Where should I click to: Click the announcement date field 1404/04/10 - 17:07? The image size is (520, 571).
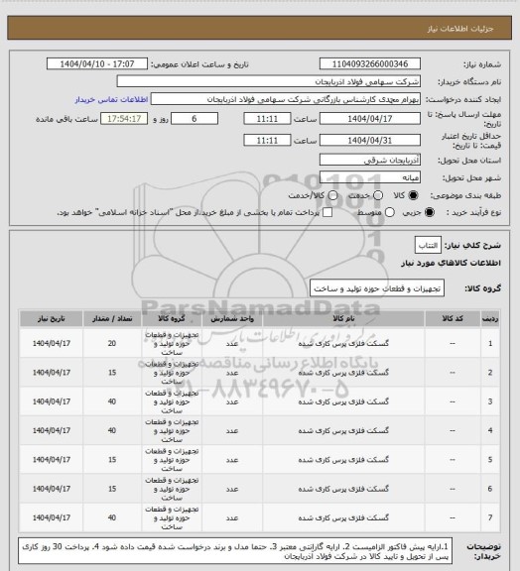tap(97, 63)
